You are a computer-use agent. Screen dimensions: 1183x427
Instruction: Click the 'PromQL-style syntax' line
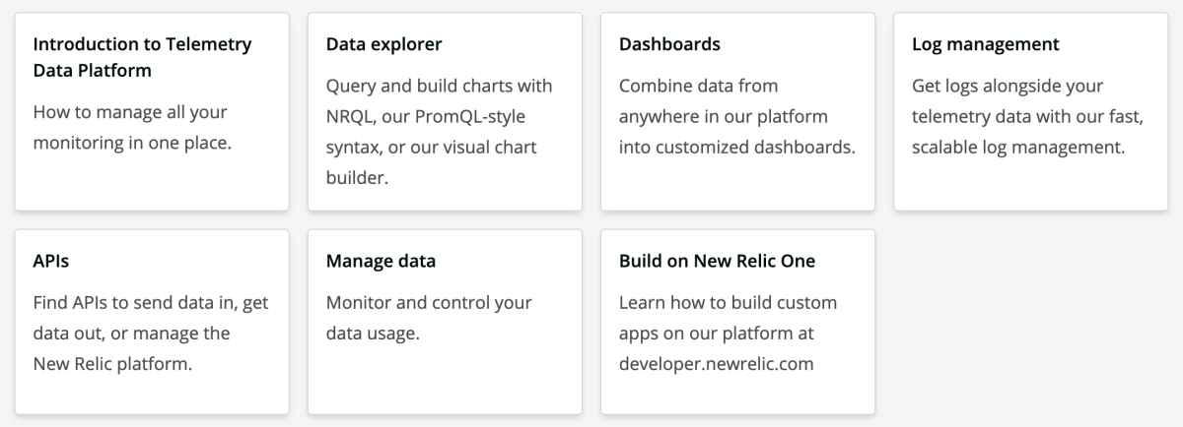[425, 117]
